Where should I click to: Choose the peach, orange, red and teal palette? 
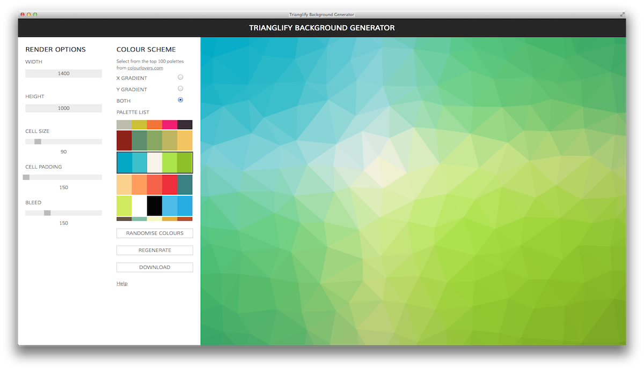click(155, 184)
